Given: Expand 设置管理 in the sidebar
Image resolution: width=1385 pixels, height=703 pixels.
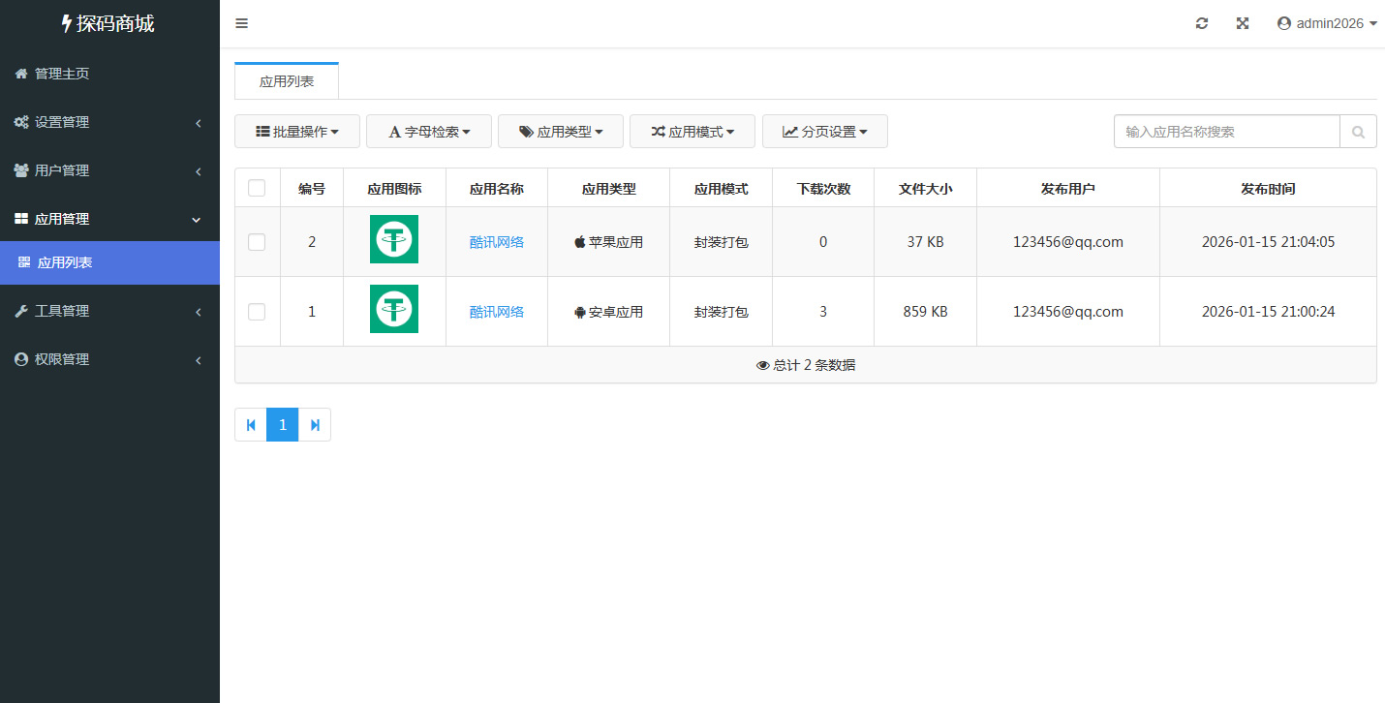Looking at the screenshot, I should click(x=109, y=122).
